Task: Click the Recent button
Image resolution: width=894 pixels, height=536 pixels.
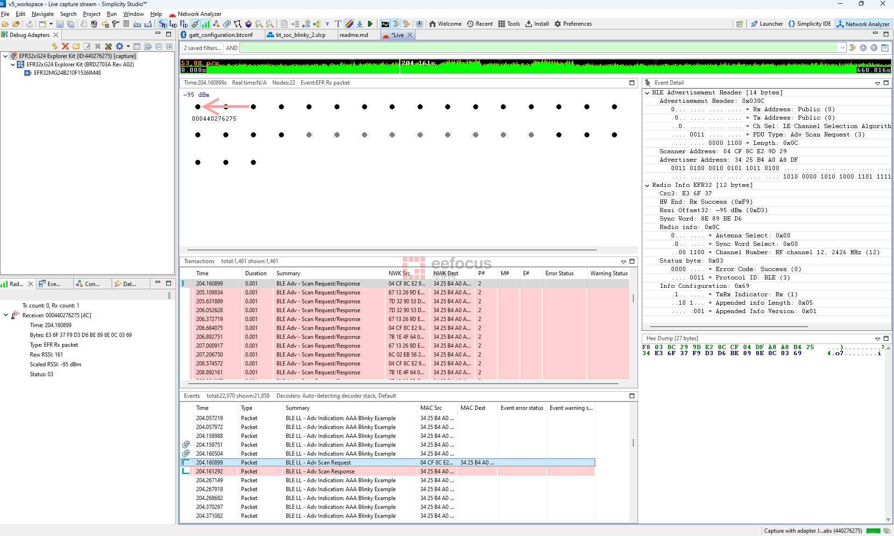Action: (x=480, y=24)
